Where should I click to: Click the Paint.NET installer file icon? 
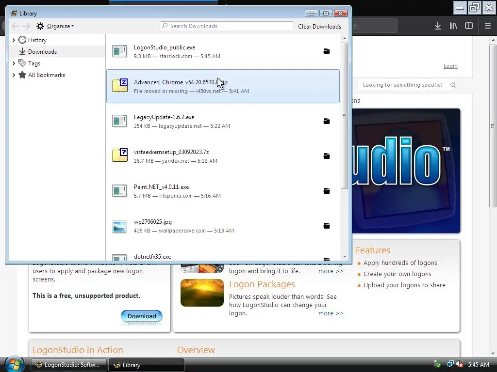tap(119, 190)
